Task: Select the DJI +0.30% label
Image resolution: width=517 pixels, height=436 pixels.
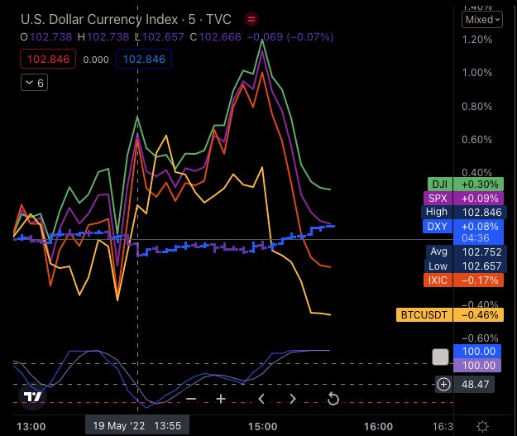Action: [466, 184]
